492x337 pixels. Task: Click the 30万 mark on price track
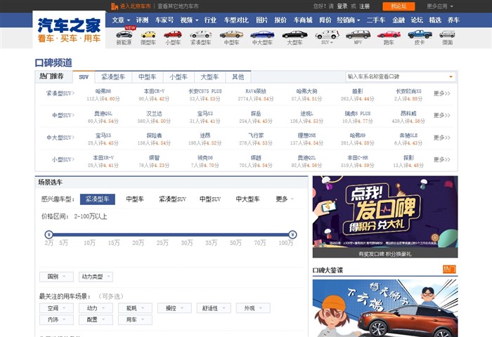pos(187,243)
